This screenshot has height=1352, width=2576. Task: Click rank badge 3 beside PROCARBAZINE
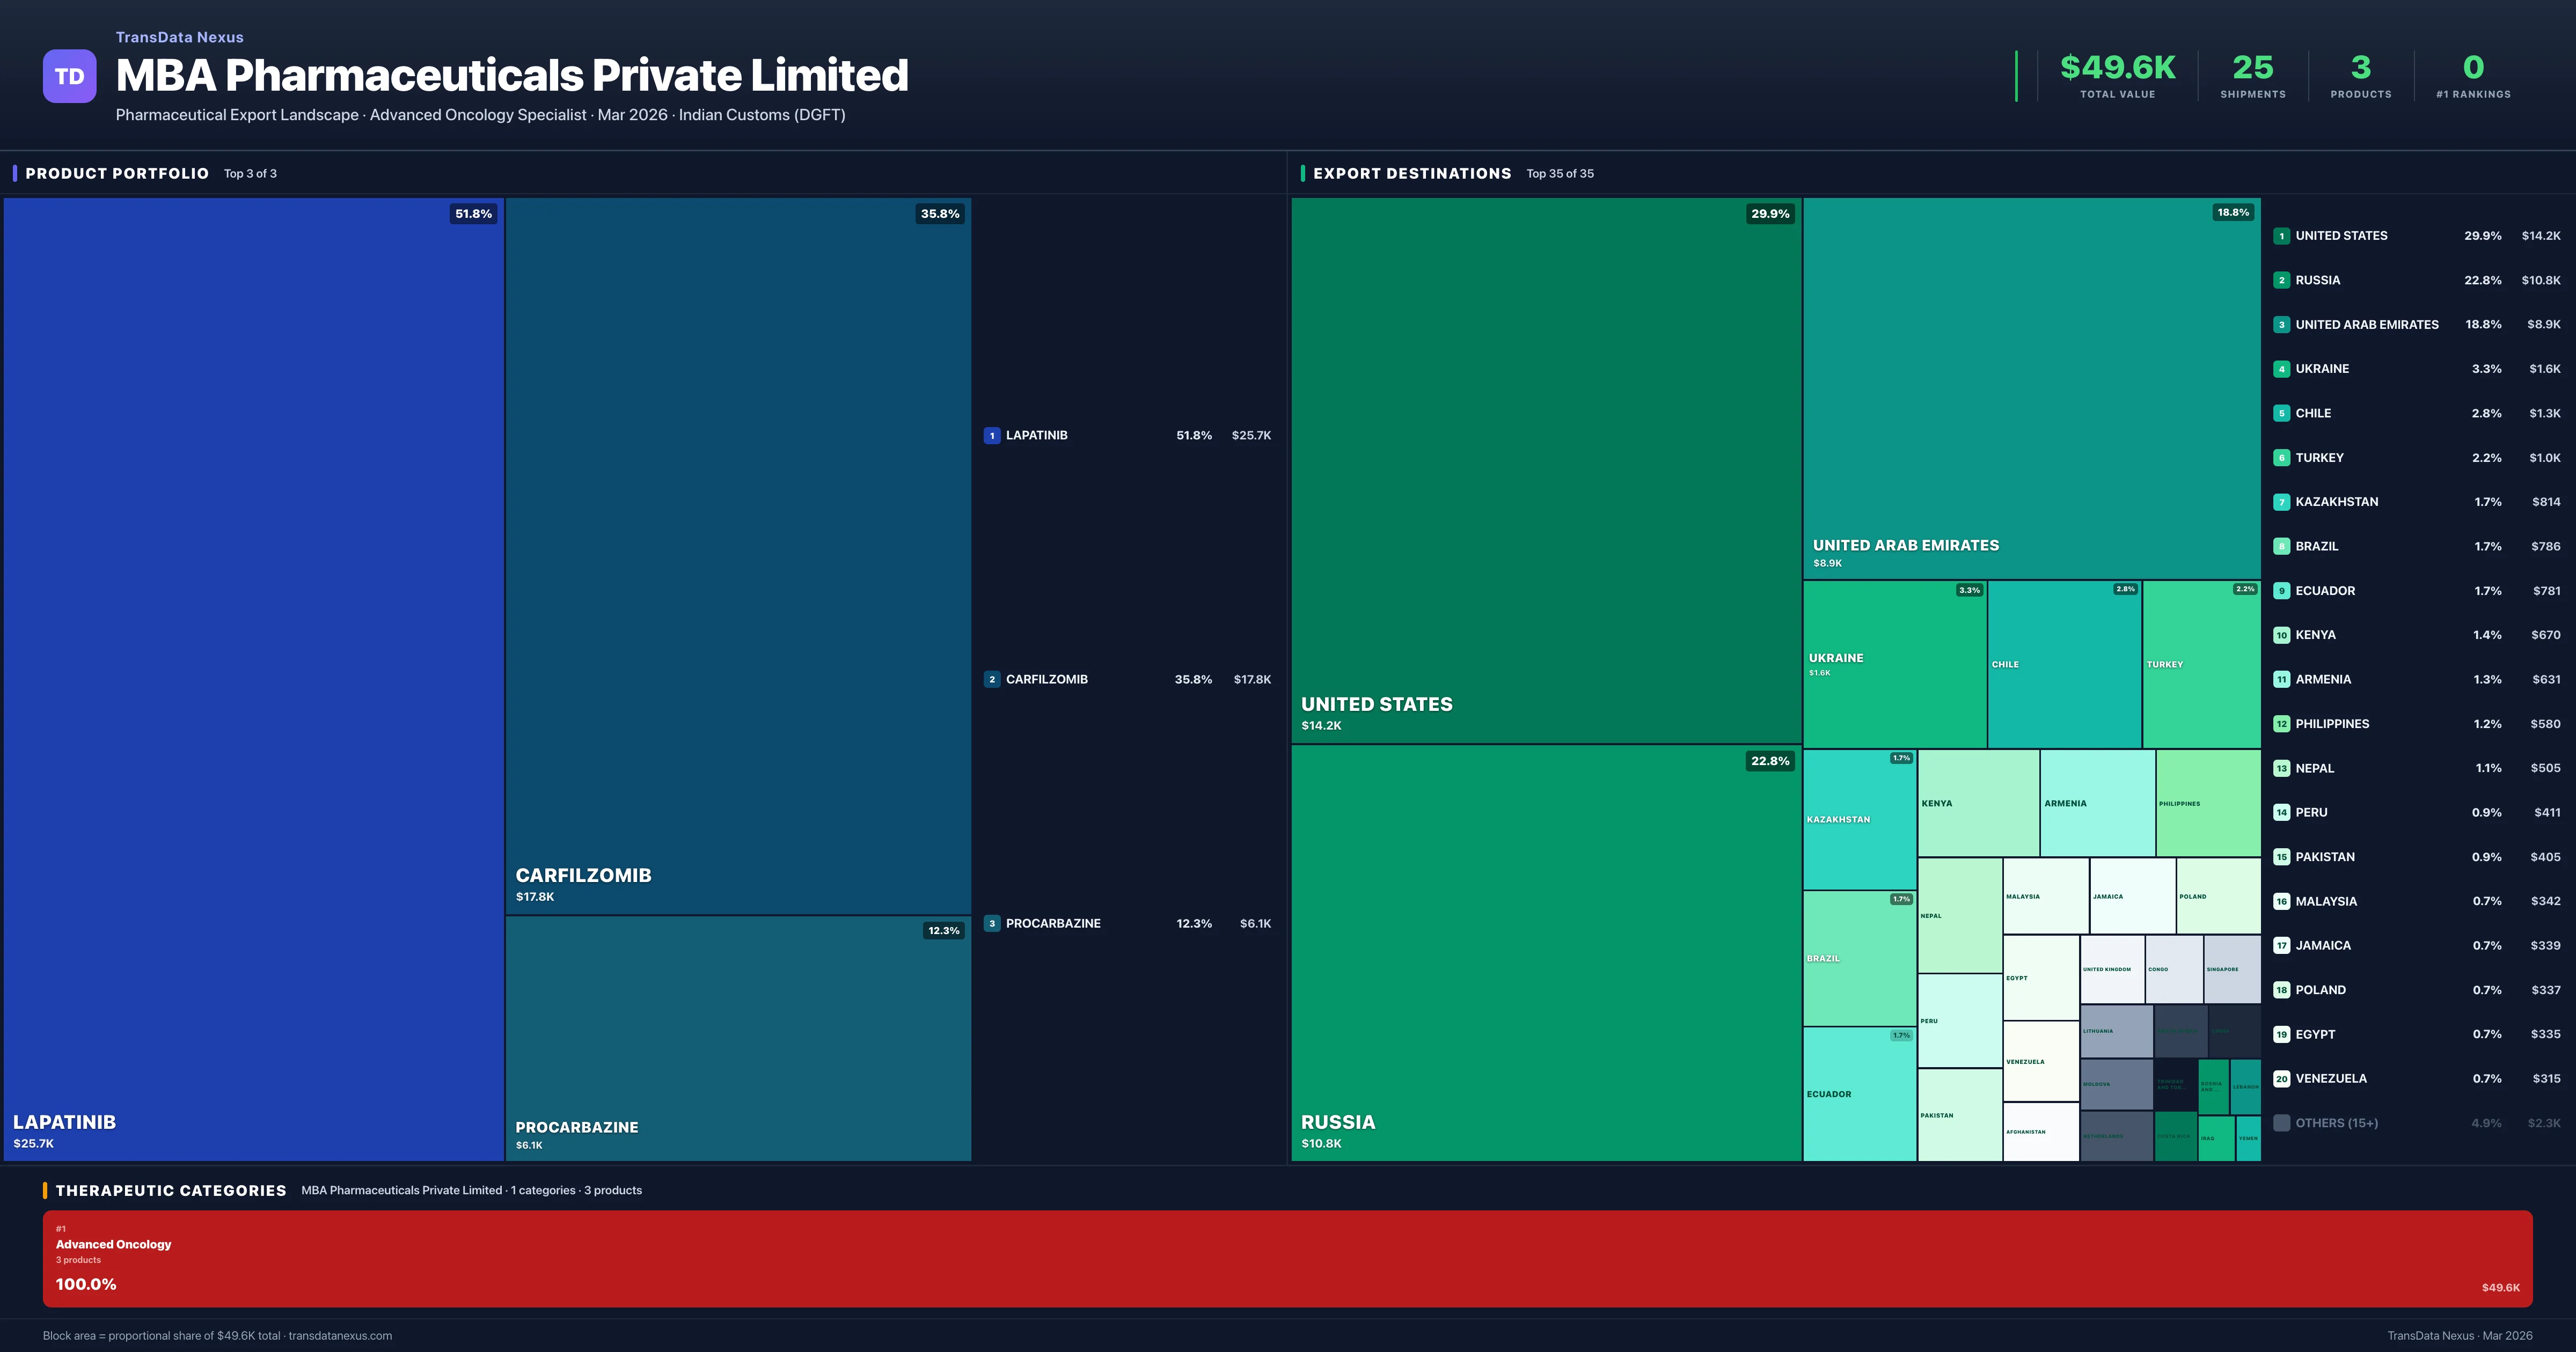pyautogui.click(x=991, y=923)
